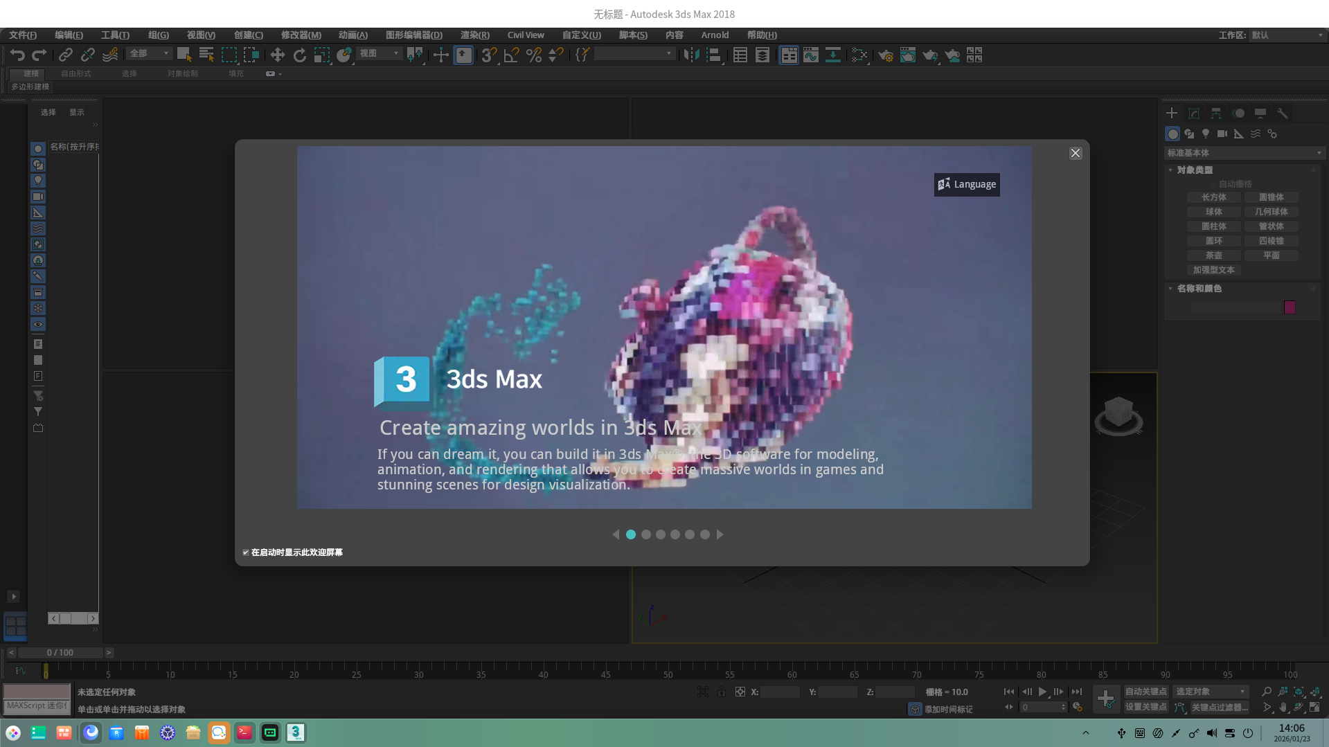Click the Select and Link icon
The image size is (1329, 747).
pos(65,55)
